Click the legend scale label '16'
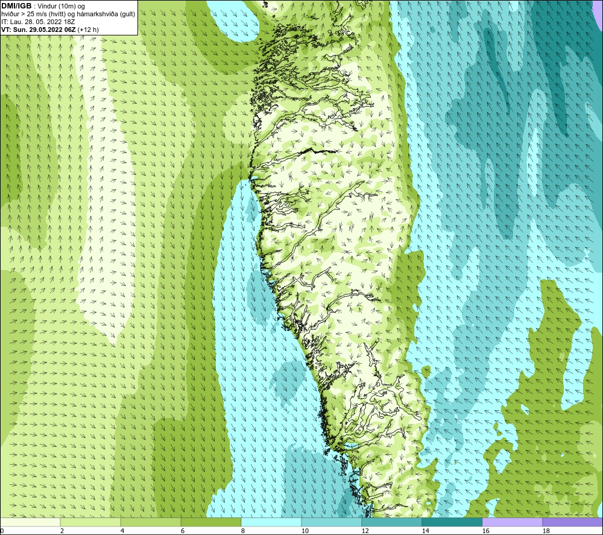 coord(485,531)
